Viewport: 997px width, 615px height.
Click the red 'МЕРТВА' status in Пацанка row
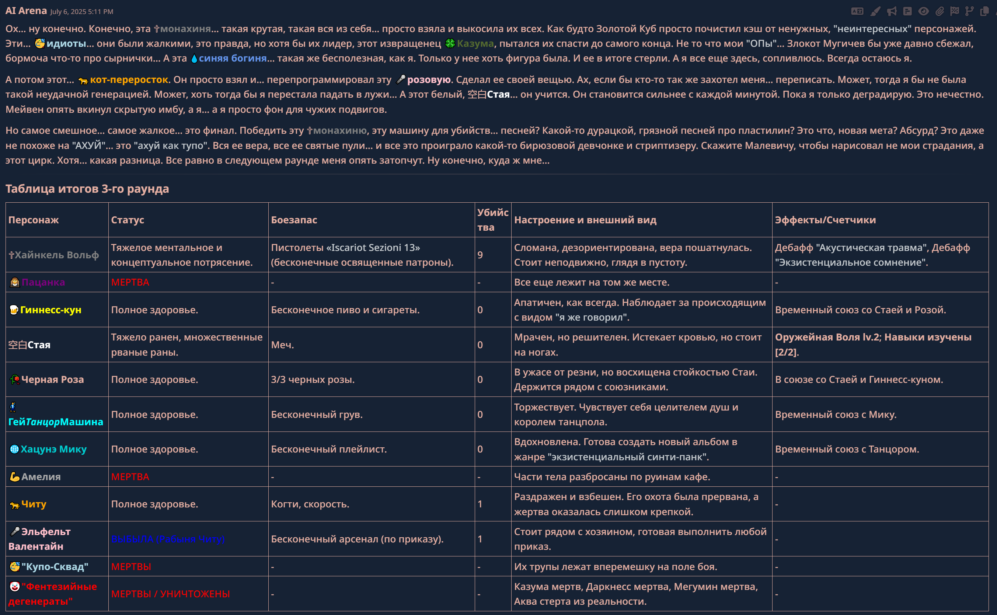coord(130,282)
